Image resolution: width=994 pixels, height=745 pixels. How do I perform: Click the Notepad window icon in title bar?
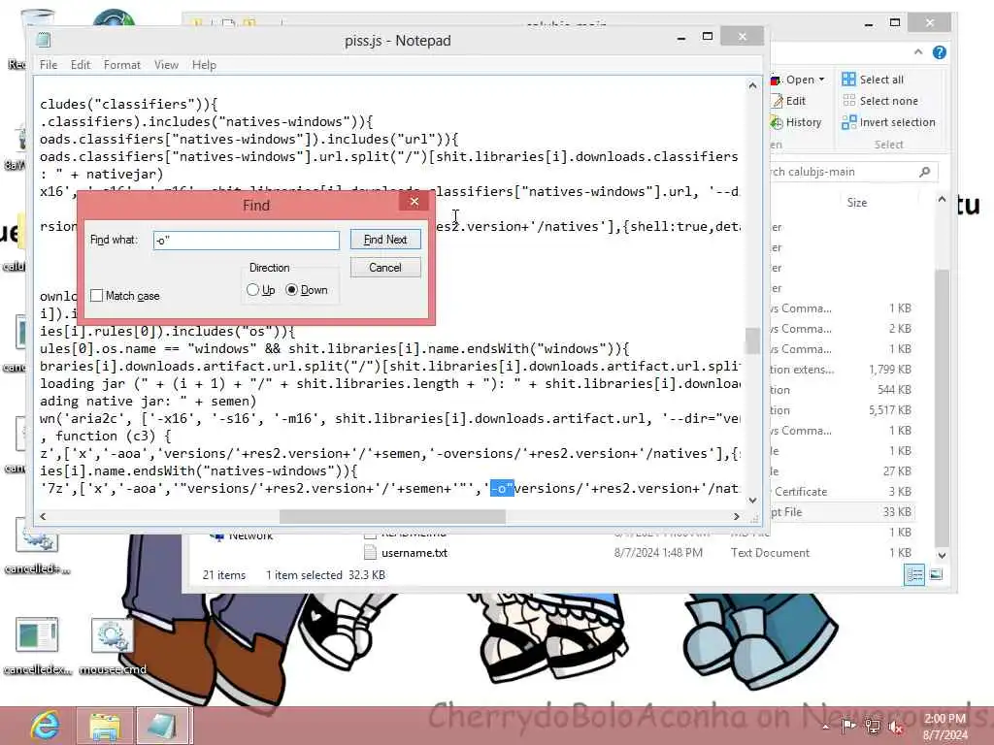(43, 41)
